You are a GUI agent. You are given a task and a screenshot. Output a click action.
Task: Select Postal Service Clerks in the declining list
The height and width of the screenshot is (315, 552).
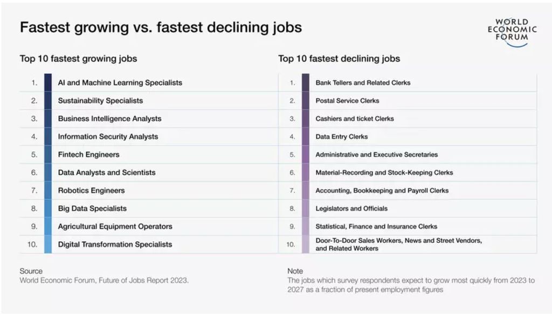pyautogui.click(x=347, y=101)
